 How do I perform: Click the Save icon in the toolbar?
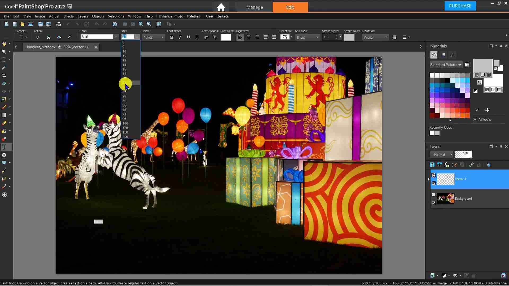tap(40, 24)
